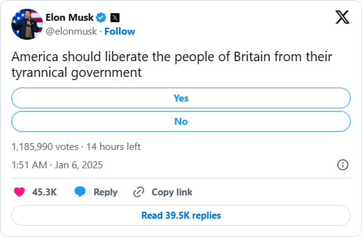
Task: Click the black X affiliation badge beside name
Action: coord(115,18)
